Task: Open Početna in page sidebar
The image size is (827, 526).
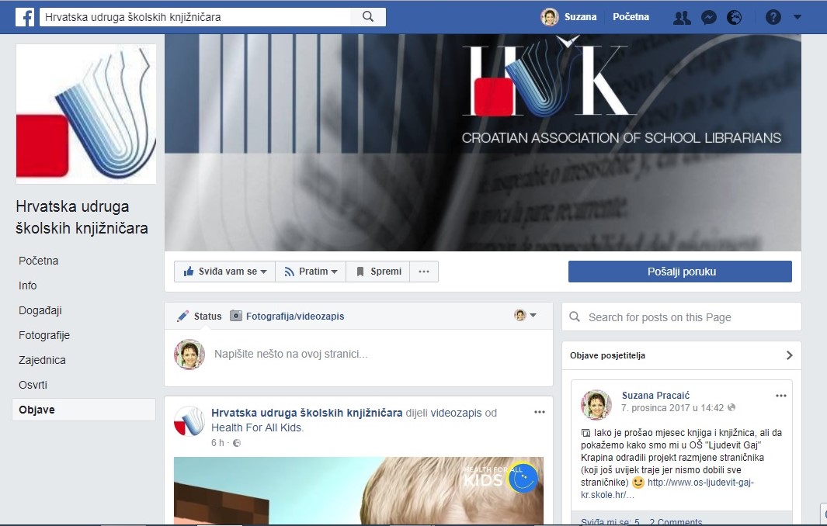Action: click(x=39, y=261)
